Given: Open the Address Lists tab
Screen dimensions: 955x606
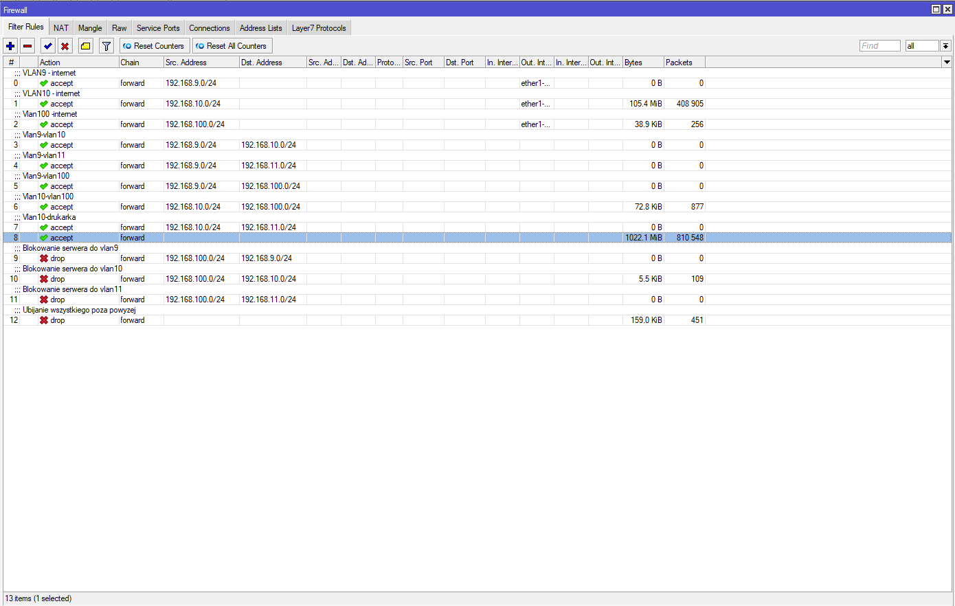Looking at the screenshot, I should pyautogui.click(x=261, y=28).
